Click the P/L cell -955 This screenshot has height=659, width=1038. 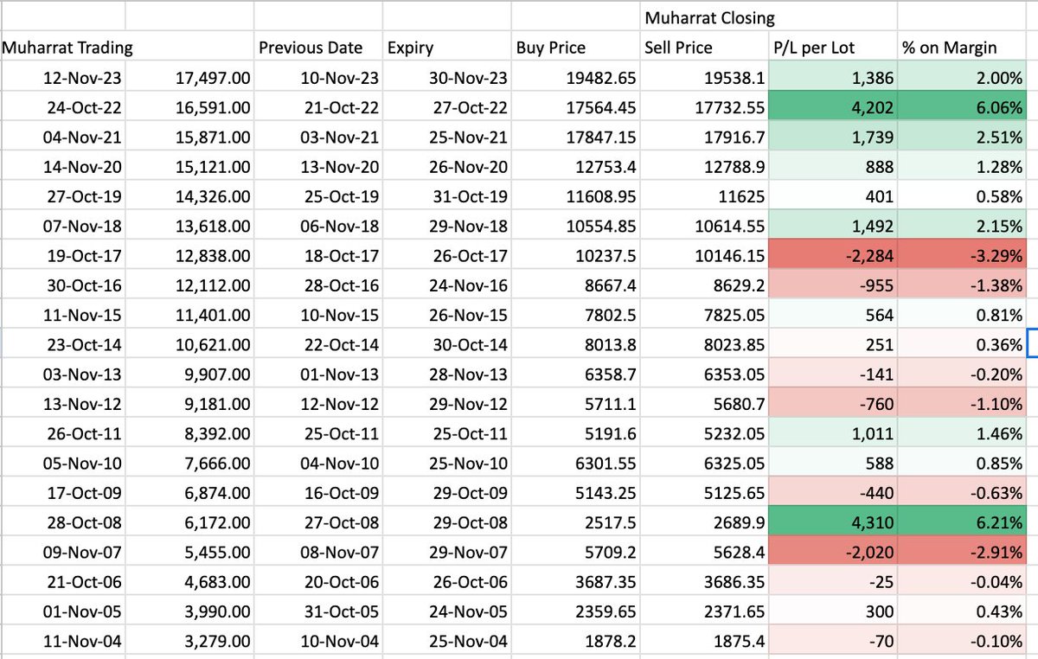coord(832,285)
